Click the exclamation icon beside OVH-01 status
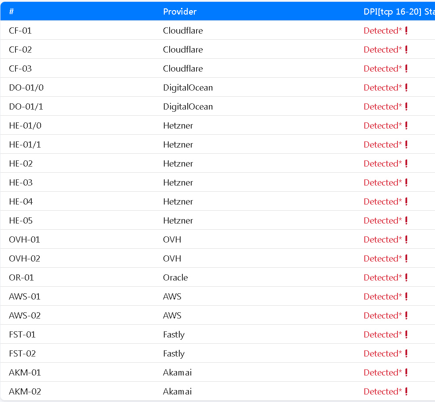The height and width of the screenshot is (402, 435). [x=406, y=239]
